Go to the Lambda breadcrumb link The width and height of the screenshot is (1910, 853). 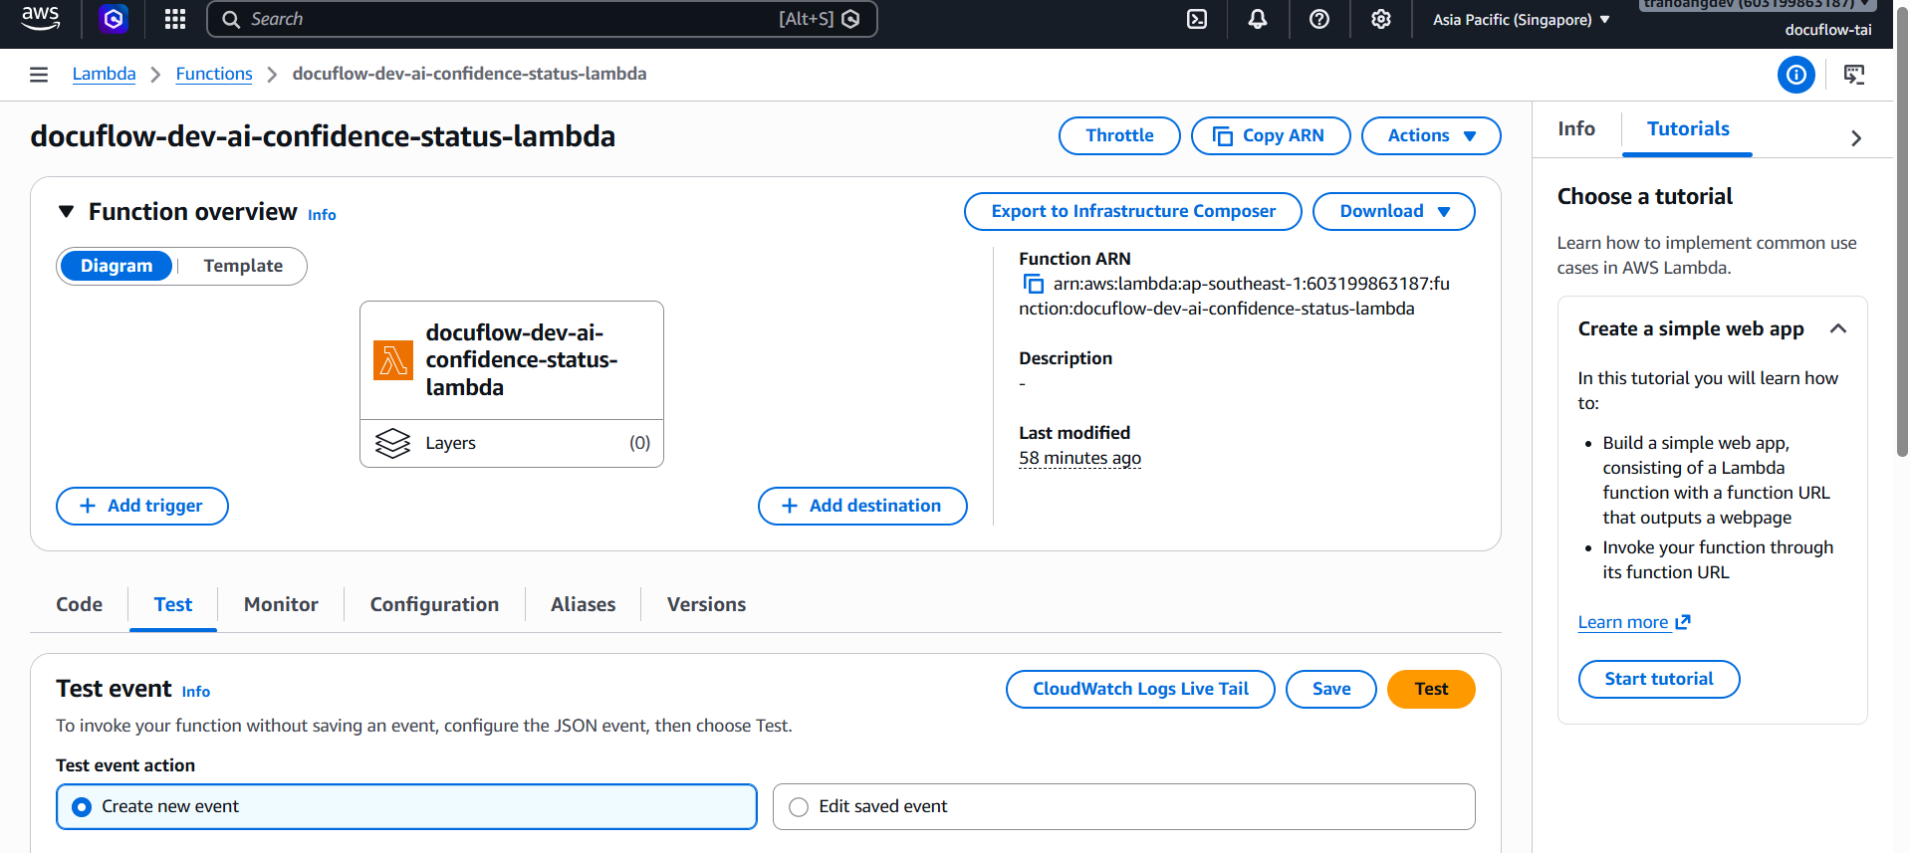click(x=104, y=74)
